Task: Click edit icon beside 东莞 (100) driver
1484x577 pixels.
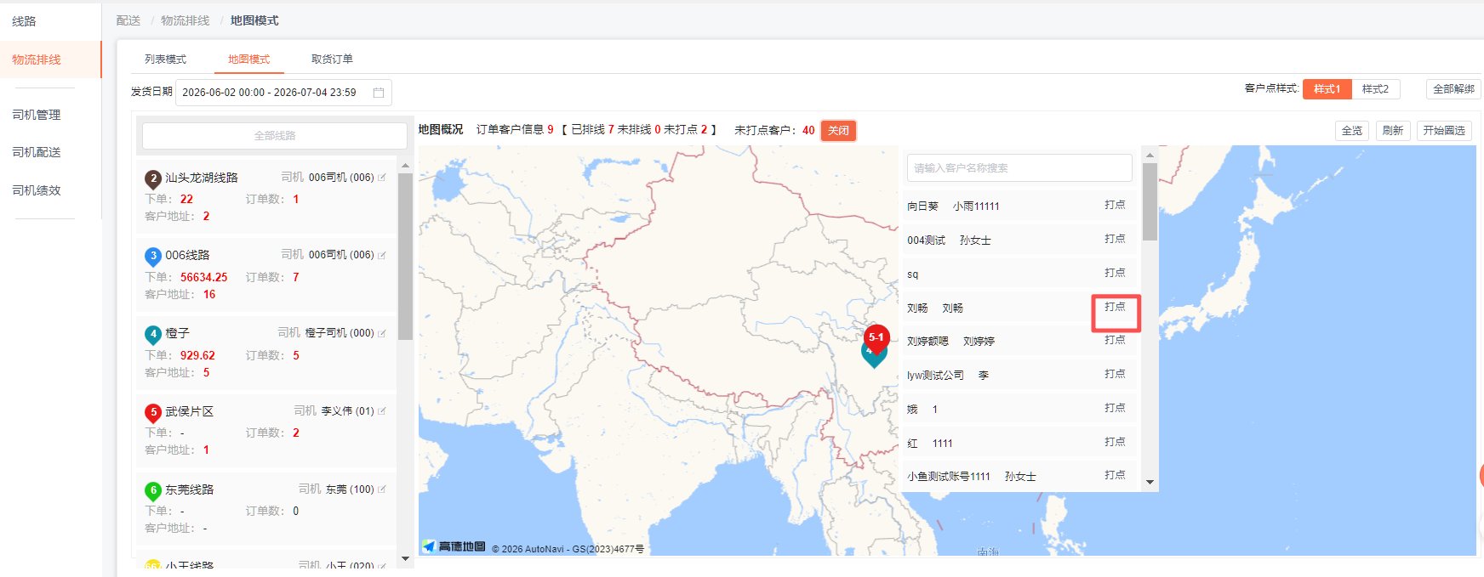Action: pos(382,489)
